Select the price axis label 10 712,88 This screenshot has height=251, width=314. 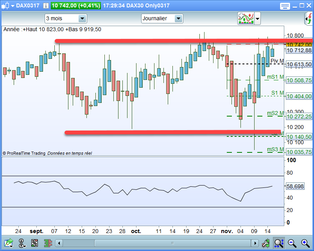(x=299, y=50)
